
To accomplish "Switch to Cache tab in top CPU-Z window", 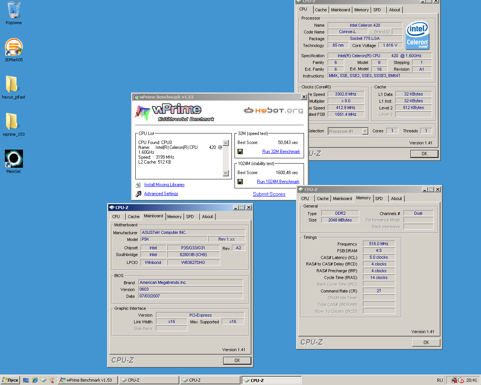I will tap(321, 10).
